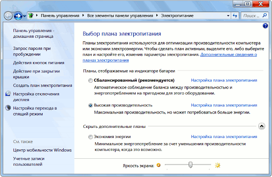
Task: Click the screen brightness slider handle
Action: point(190,165)
